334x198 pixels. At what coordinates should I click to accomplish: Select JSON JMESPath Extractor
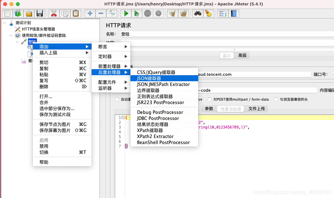(164, 84)
